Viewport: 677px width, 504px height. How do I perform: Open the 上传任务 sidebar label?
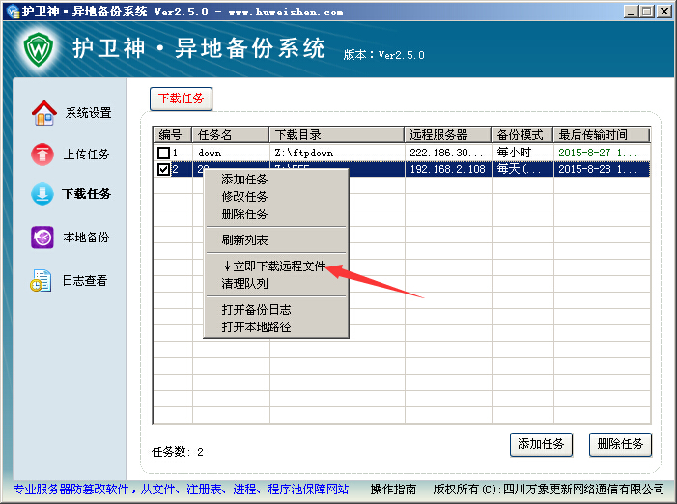point(86,154)
